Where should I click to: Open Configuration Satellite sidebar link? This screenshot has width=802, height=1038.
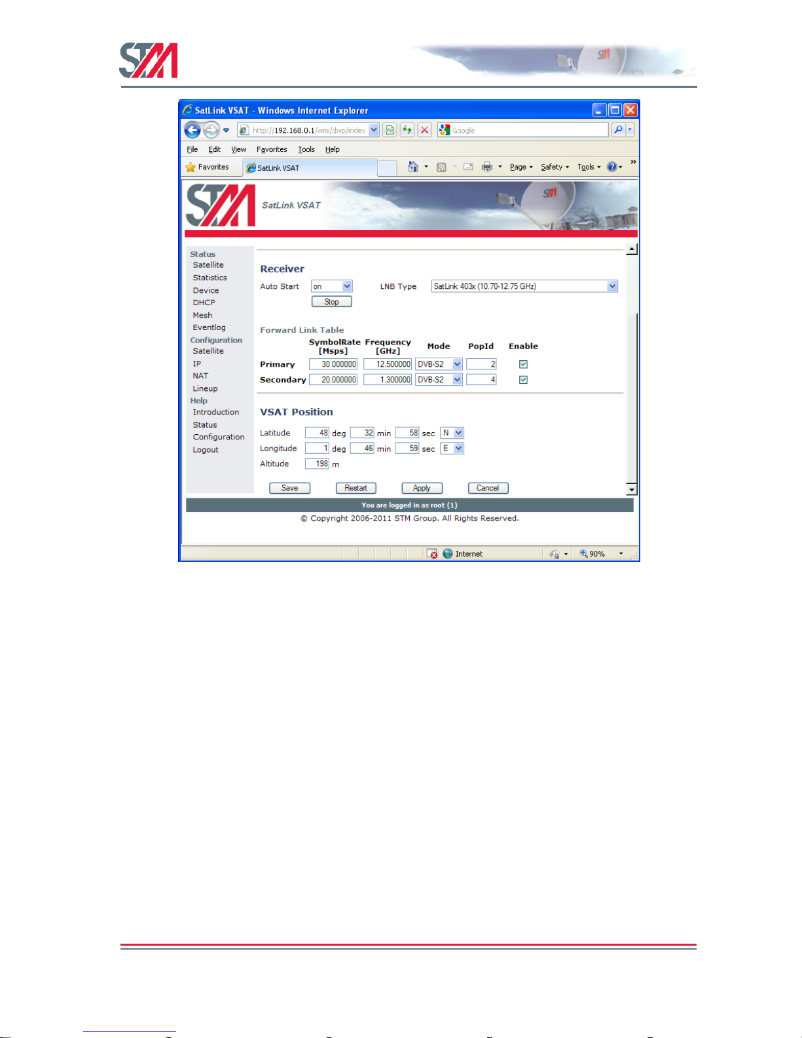pyautogui.click(x=208, y=351)
